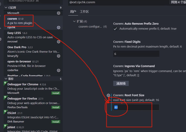This screenshot has width=186, height=132.
Task: Open manage gear for cssrem extension
Action: click(59, 27)
